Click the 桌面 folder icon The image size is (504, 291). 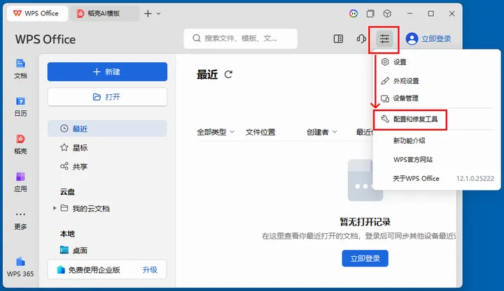[64, 250]
